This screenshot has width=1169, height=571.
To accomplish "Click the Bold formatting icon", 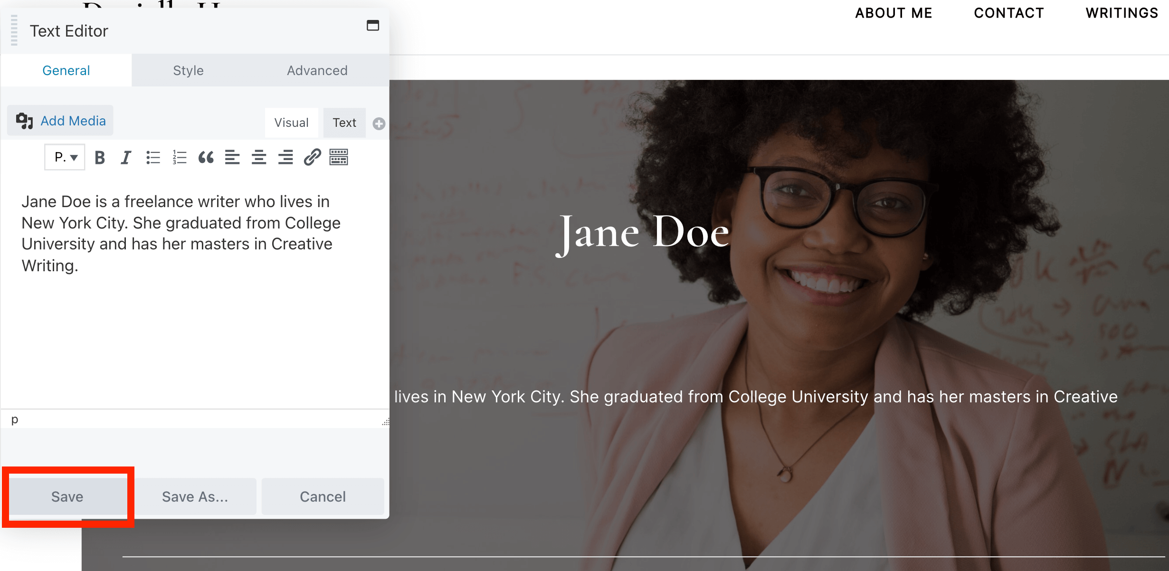I will coord(99,157).
